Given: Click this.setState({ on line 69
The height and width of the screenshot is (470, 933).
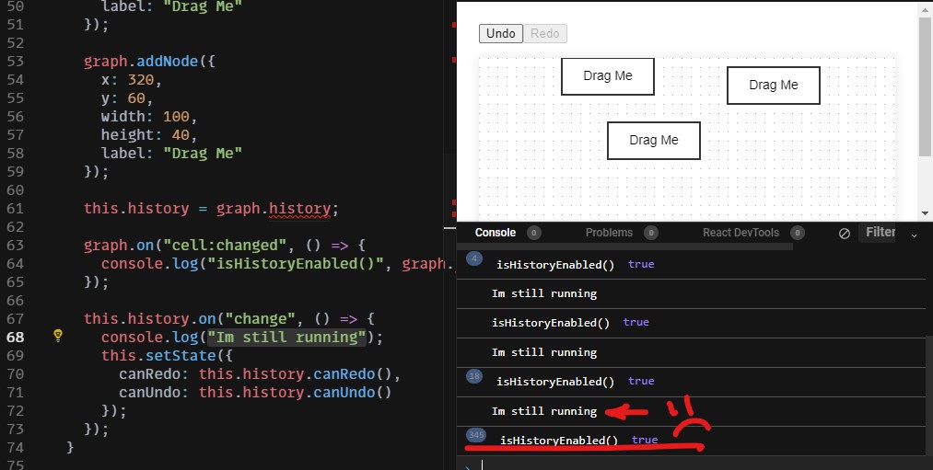Looking at the screenshot, I should pos(167,356).
